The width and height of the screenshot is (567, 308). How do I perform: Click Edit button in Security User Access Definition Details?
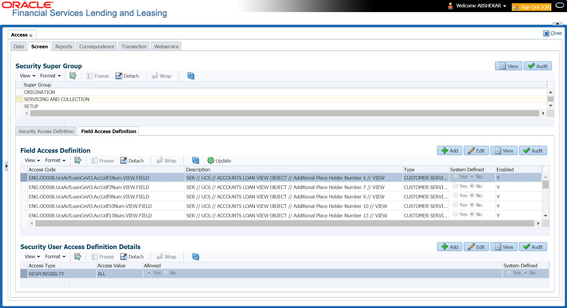(x=476, y=247)
